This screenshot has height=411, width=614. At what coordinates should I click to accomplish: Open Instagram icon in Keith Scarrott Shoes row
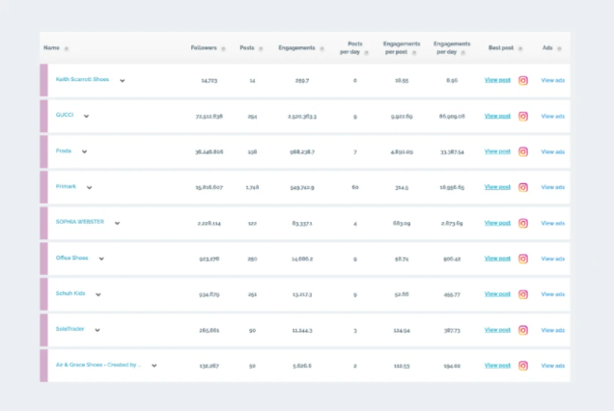click(523, 81)
